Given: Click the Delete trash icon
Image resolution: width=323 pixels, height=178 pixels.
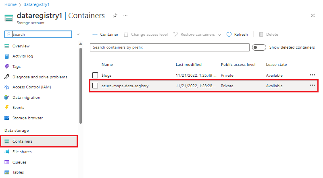Looking at the screenshot, I should tap(261, 34).
